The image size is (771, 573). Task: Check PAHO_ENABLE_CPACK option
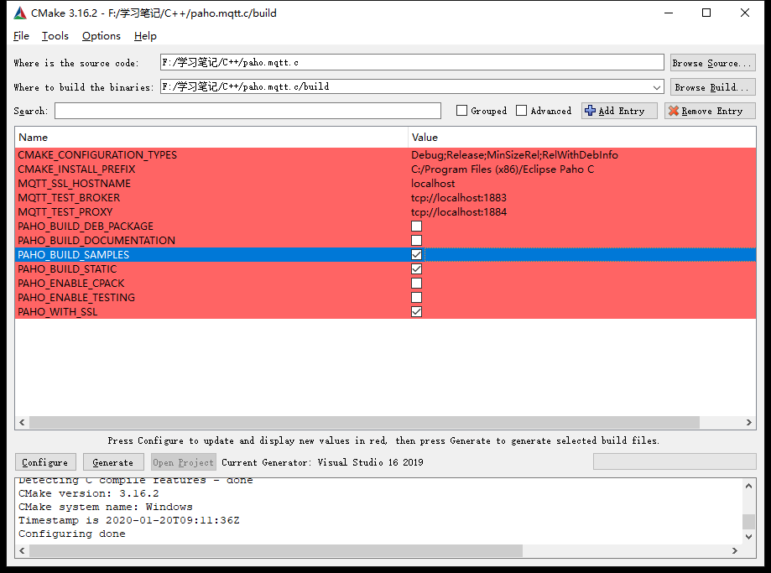pos(416,284)
